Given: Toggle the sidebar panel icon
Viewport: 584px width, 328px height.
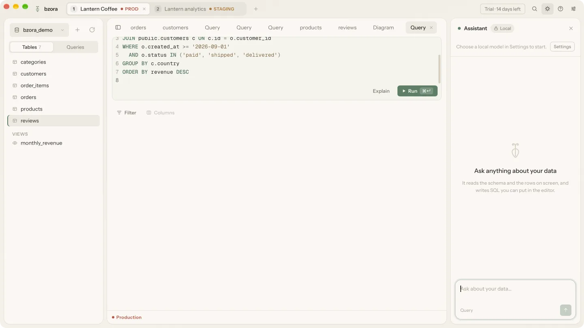Looking at the screenshot, I should click(118, 28).
